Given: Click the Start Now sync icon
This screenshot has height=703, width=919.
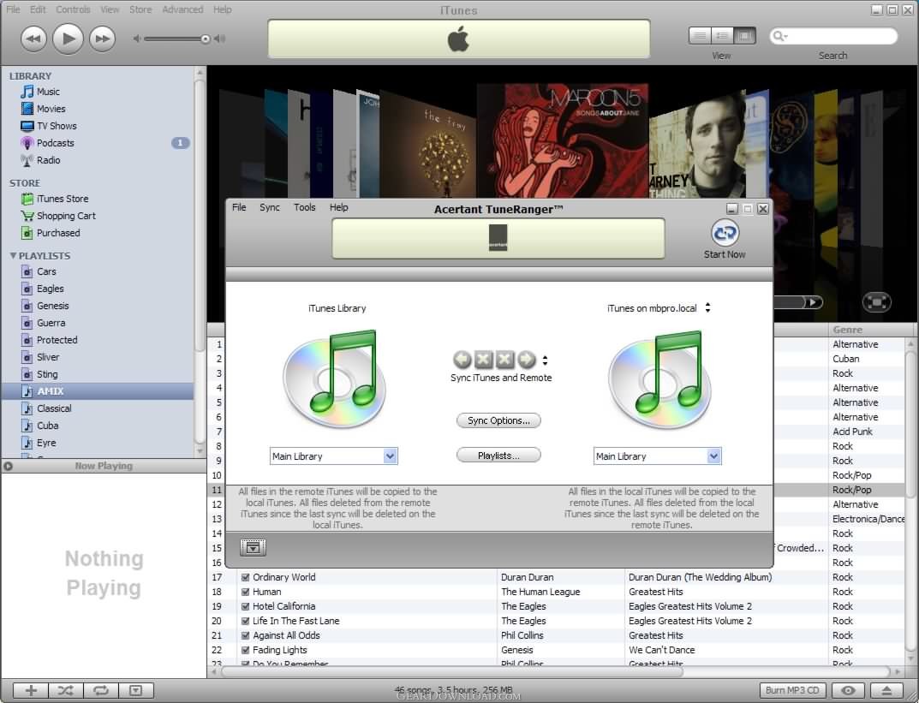Looking at the screenshot, I should (725, 233).
